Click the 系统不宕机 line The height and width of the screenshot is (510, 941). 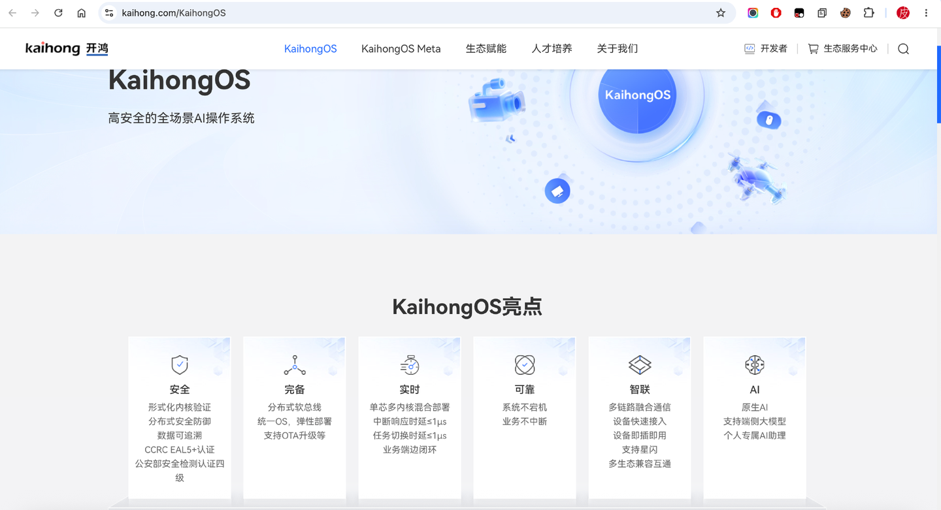[525, 407]
